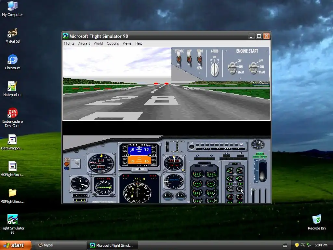Viewport: 333px width, 250px height.
Task: Click the on-screen keyboard tray icon
Action: (285, 245)
